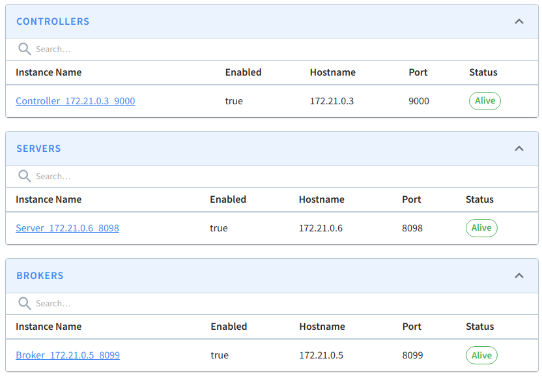Collapse the Brokers section chevron
The image size is (542, 380).
(x=519, y=276)
